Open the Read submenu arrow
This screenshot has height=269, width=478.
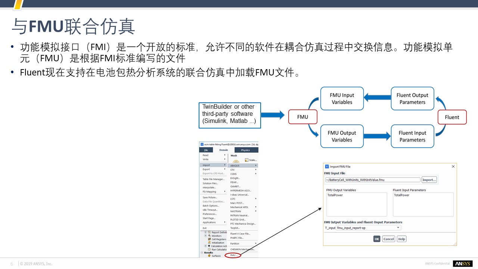[x=225, y=155]
